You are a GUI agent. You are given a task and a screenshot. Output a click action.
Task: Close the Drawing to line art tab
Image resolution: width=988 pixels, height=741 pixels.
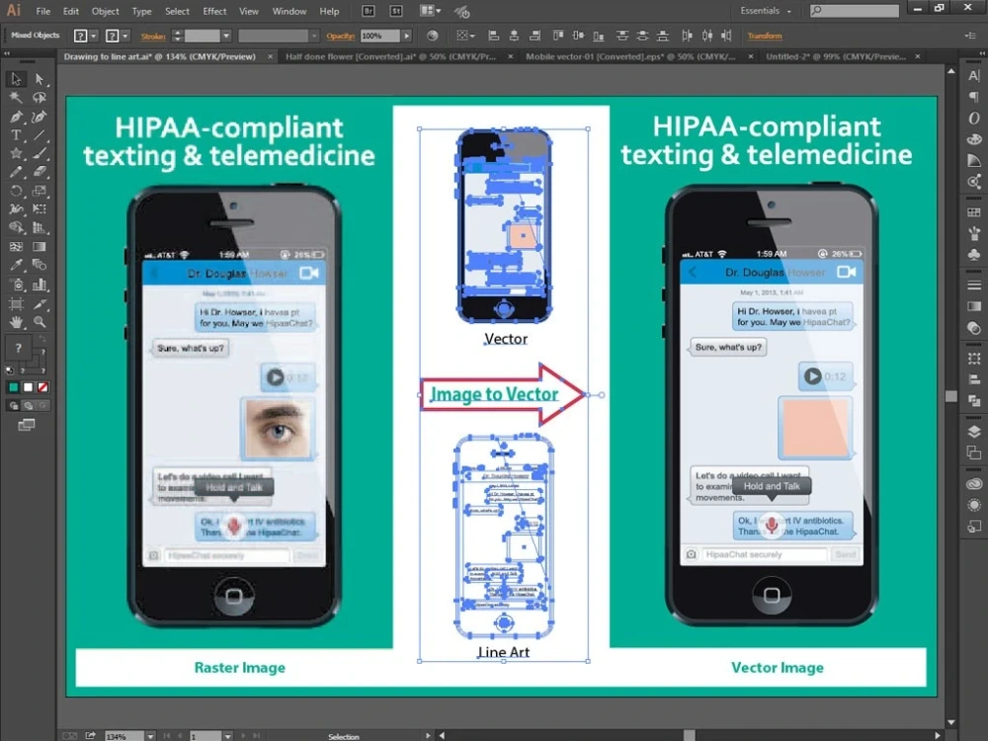(x=271, y=56)
